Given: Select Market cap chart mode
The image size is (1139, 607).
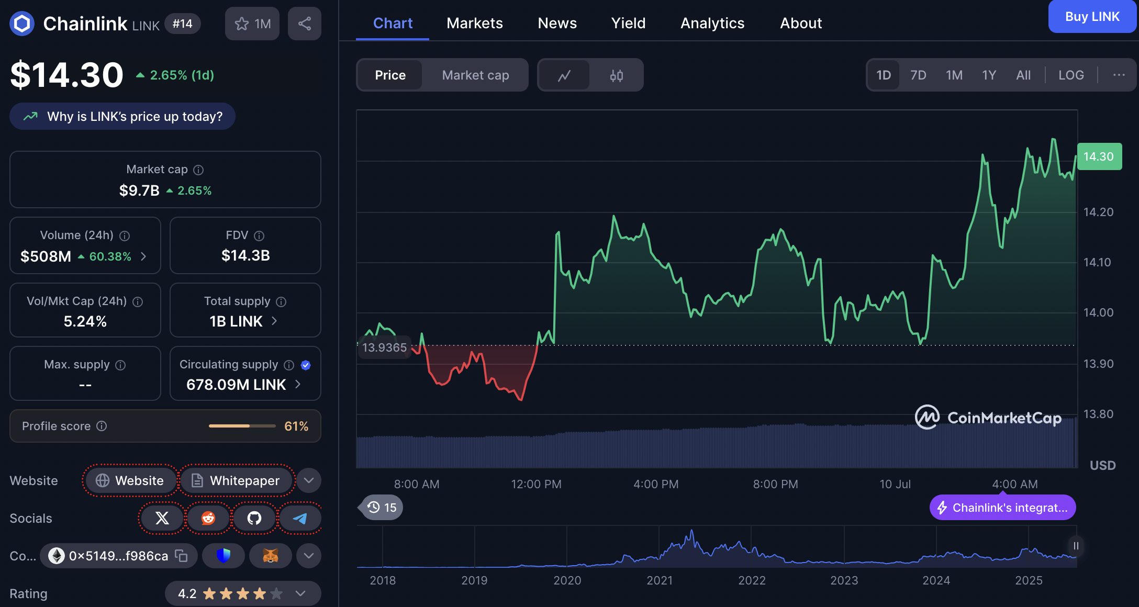Looking at the screenshot, I should click(x=475, y=75).
